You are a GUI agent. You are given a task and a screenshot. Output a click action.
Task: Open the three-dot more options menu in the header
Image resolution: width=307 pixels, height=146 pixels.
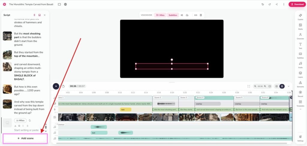coord(284,4)
